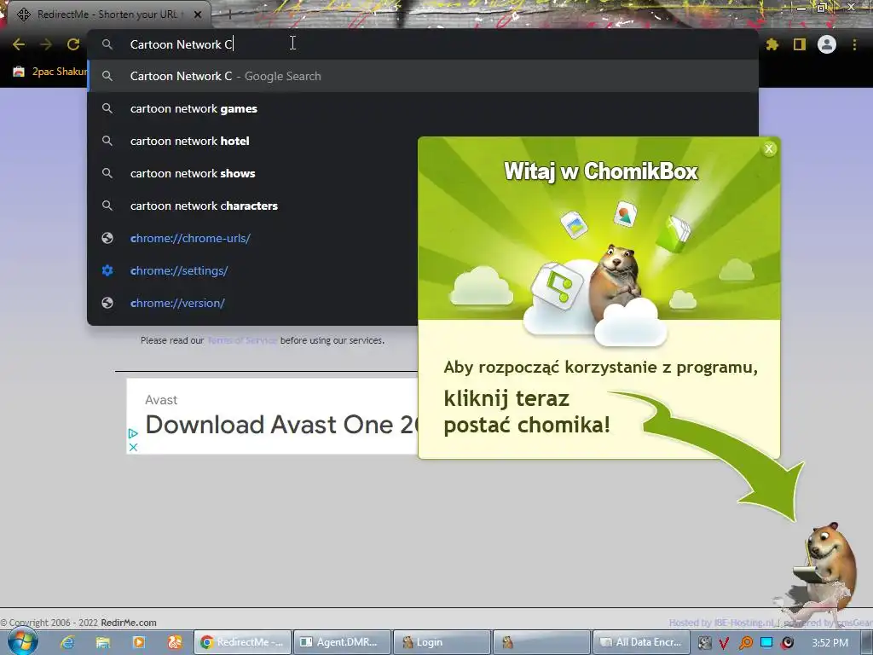The height and width of the screenshot is (655, 873).
Task: Click the gear icon beside chrome://settings/
Action: pyautogui.click(x=107, y=270)
